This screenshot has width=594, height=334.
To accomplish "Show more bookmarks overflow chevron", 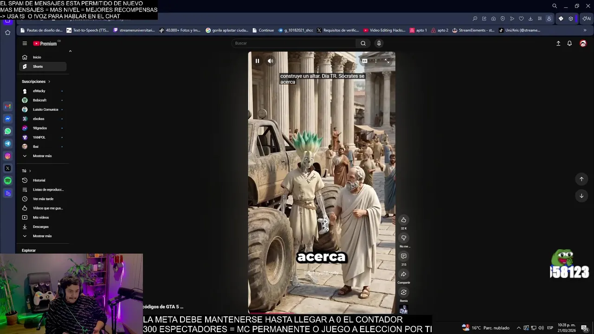I will (x=585, y=30).
